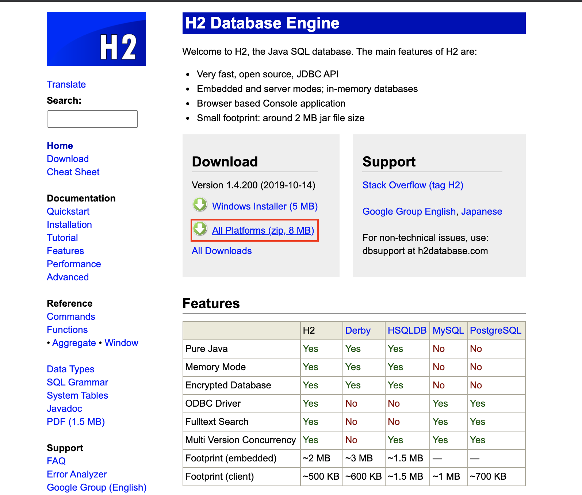The height and width of the screenshot is (495, 582).
Task: Open the Javadoc link
Action: (64, 408)
